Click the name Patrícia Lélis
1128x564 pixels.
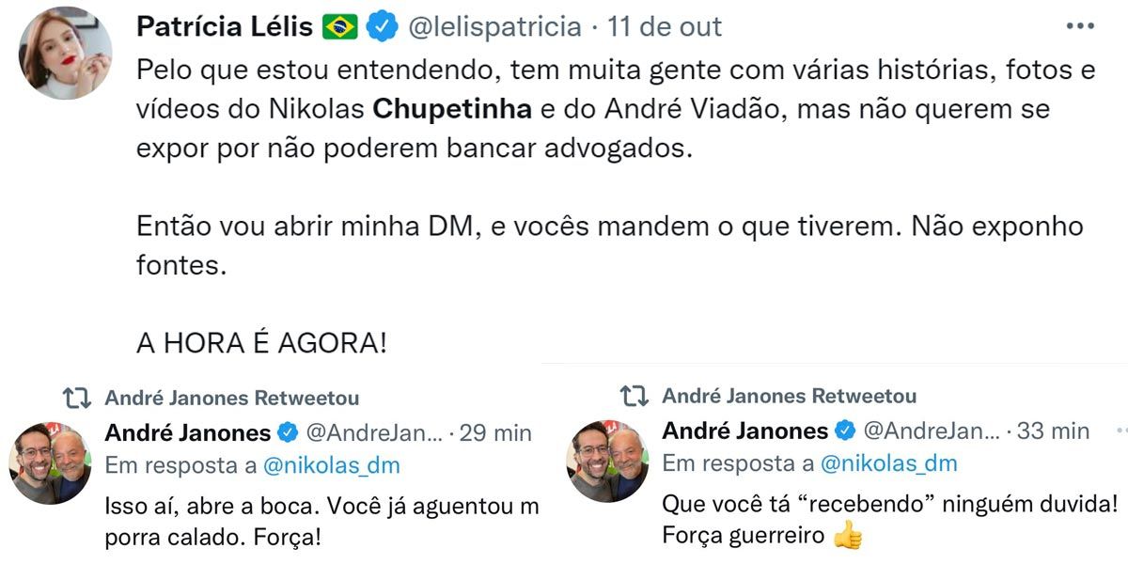(226, 26)
